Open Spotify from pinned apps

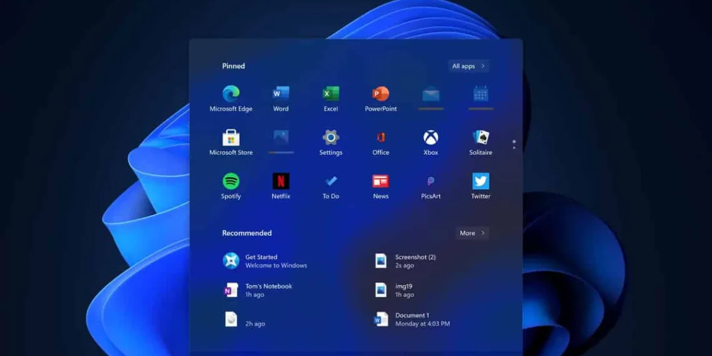tap(230, 185)
